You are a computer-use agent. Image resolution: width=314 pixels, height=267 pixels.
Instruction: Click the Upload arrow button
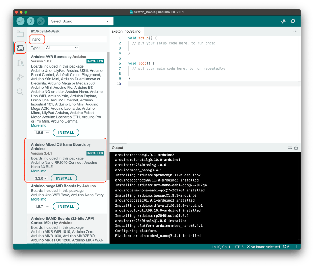31,21
